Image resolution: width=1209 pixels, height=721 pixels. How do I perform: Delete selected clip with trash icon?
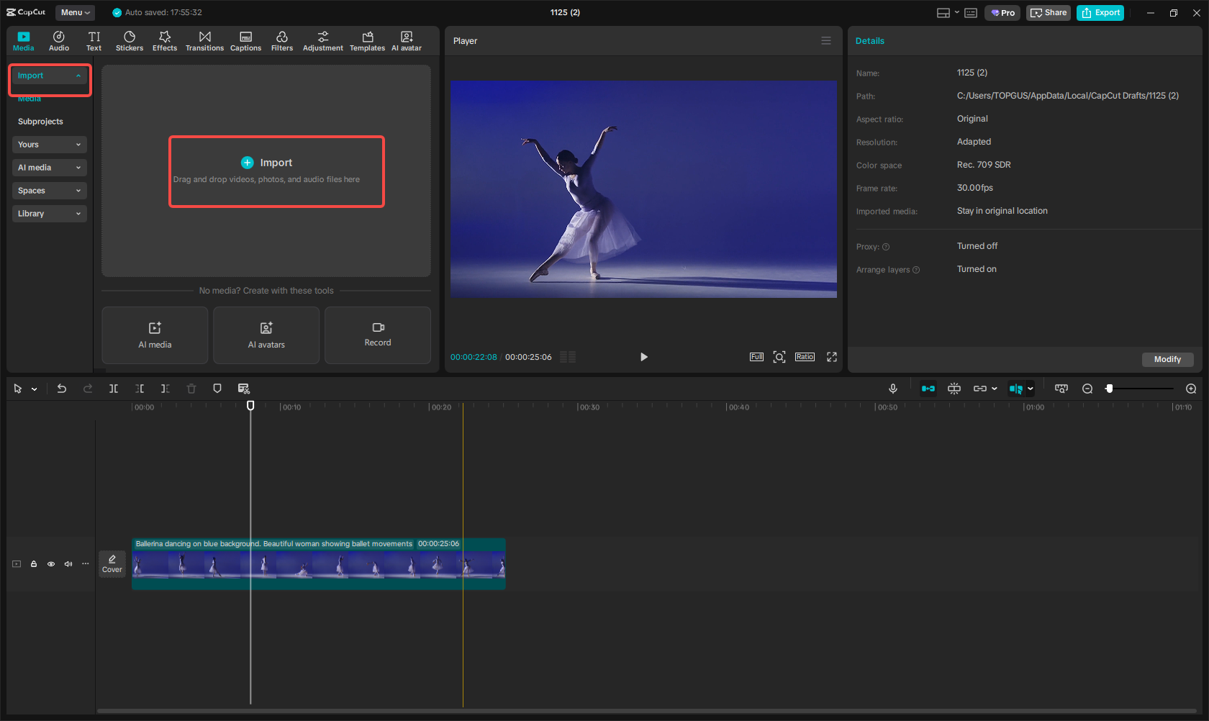point(191,389)
